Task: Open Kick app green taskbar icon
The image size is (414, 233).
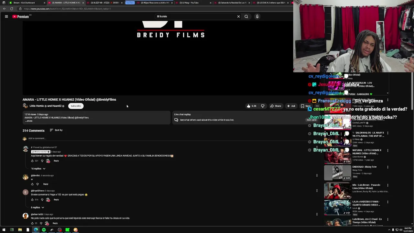Action: point(67,230)
